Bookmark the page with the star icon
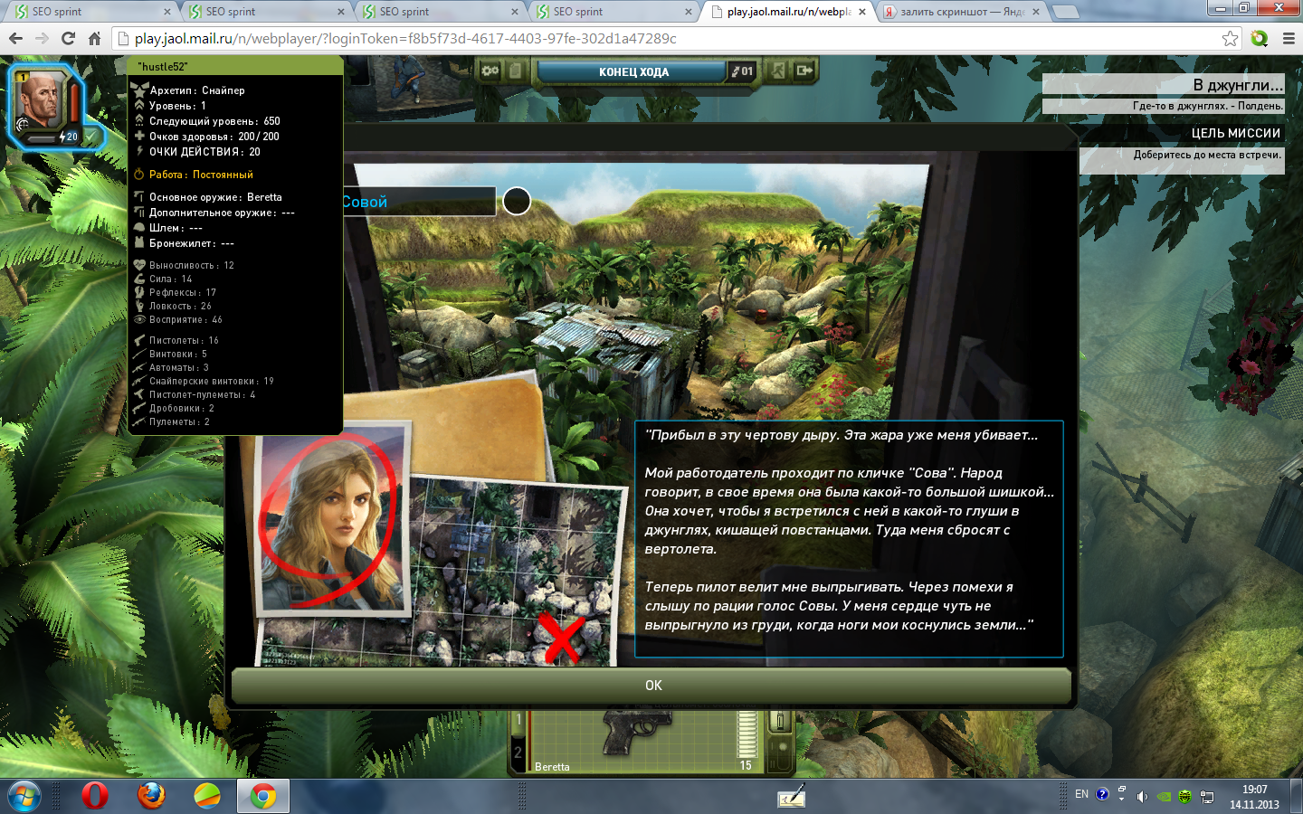This screenshot has width=1303, height=814. point(1230,39)
